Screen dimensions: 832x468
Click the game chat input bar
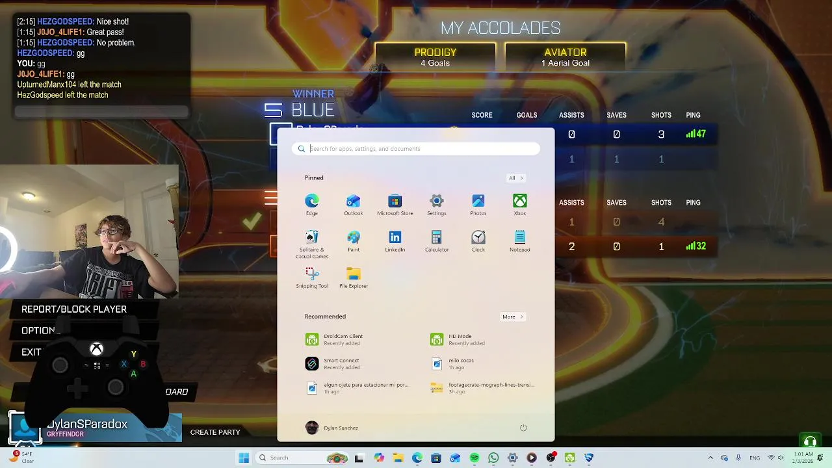point(101,112)
